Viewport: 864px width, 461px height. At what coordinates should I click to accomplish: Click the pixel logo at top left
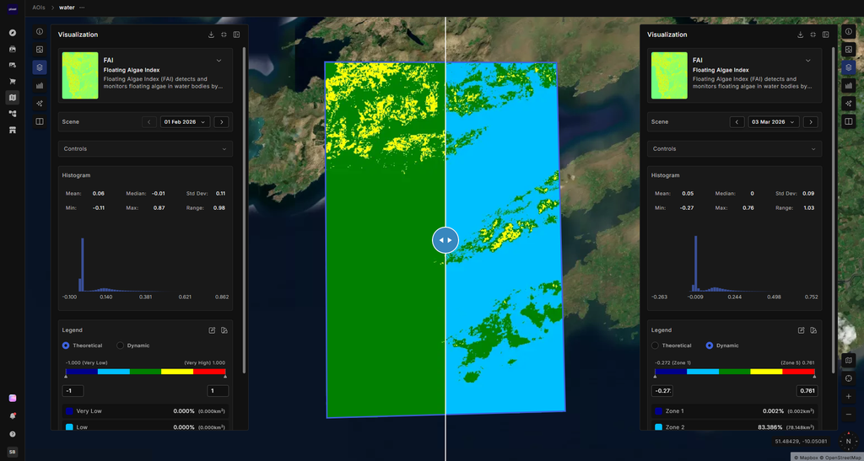click(x=12, y=8)
